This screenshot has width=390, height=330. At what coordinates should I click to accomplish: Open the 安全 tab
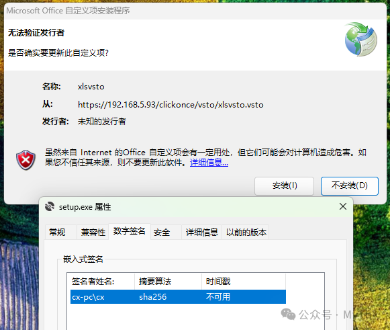[x=162, y=232]
